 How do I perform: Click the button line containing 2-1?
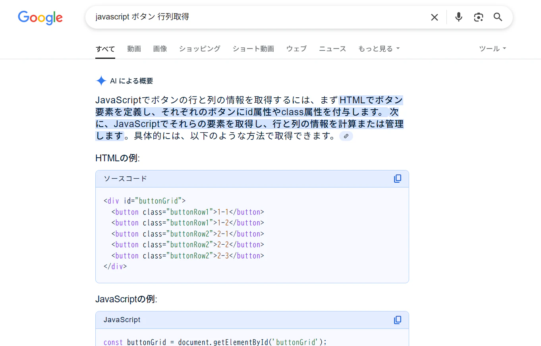(187, 234)
